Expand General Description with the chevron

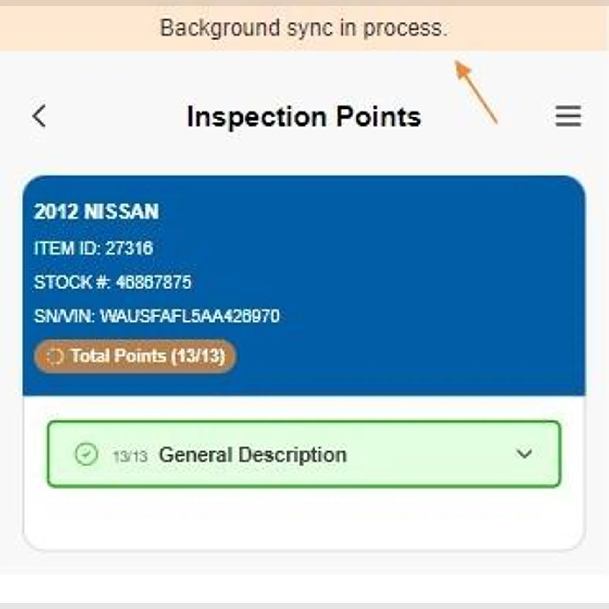pyautogui.click(x=524, y=454)
